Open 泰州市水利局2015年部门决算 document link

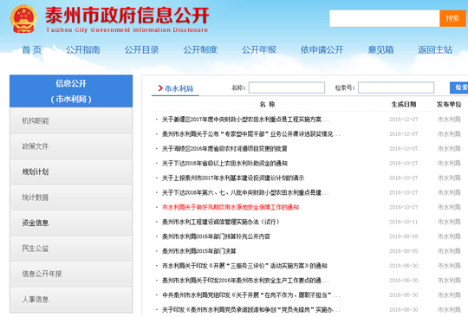tap(199, 251)
